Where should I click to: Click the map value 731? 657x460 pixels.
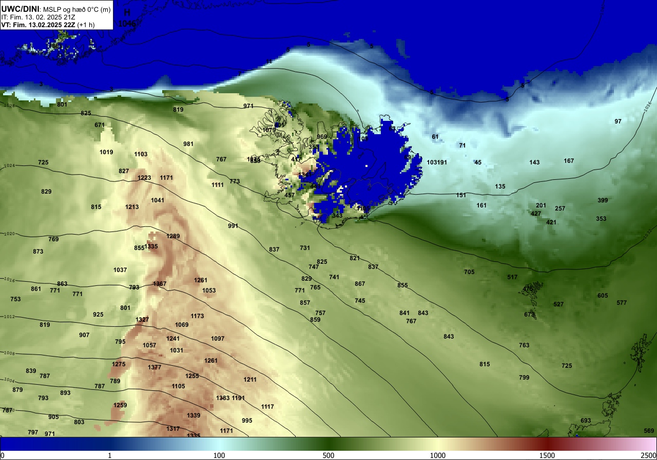coord(305,248)
